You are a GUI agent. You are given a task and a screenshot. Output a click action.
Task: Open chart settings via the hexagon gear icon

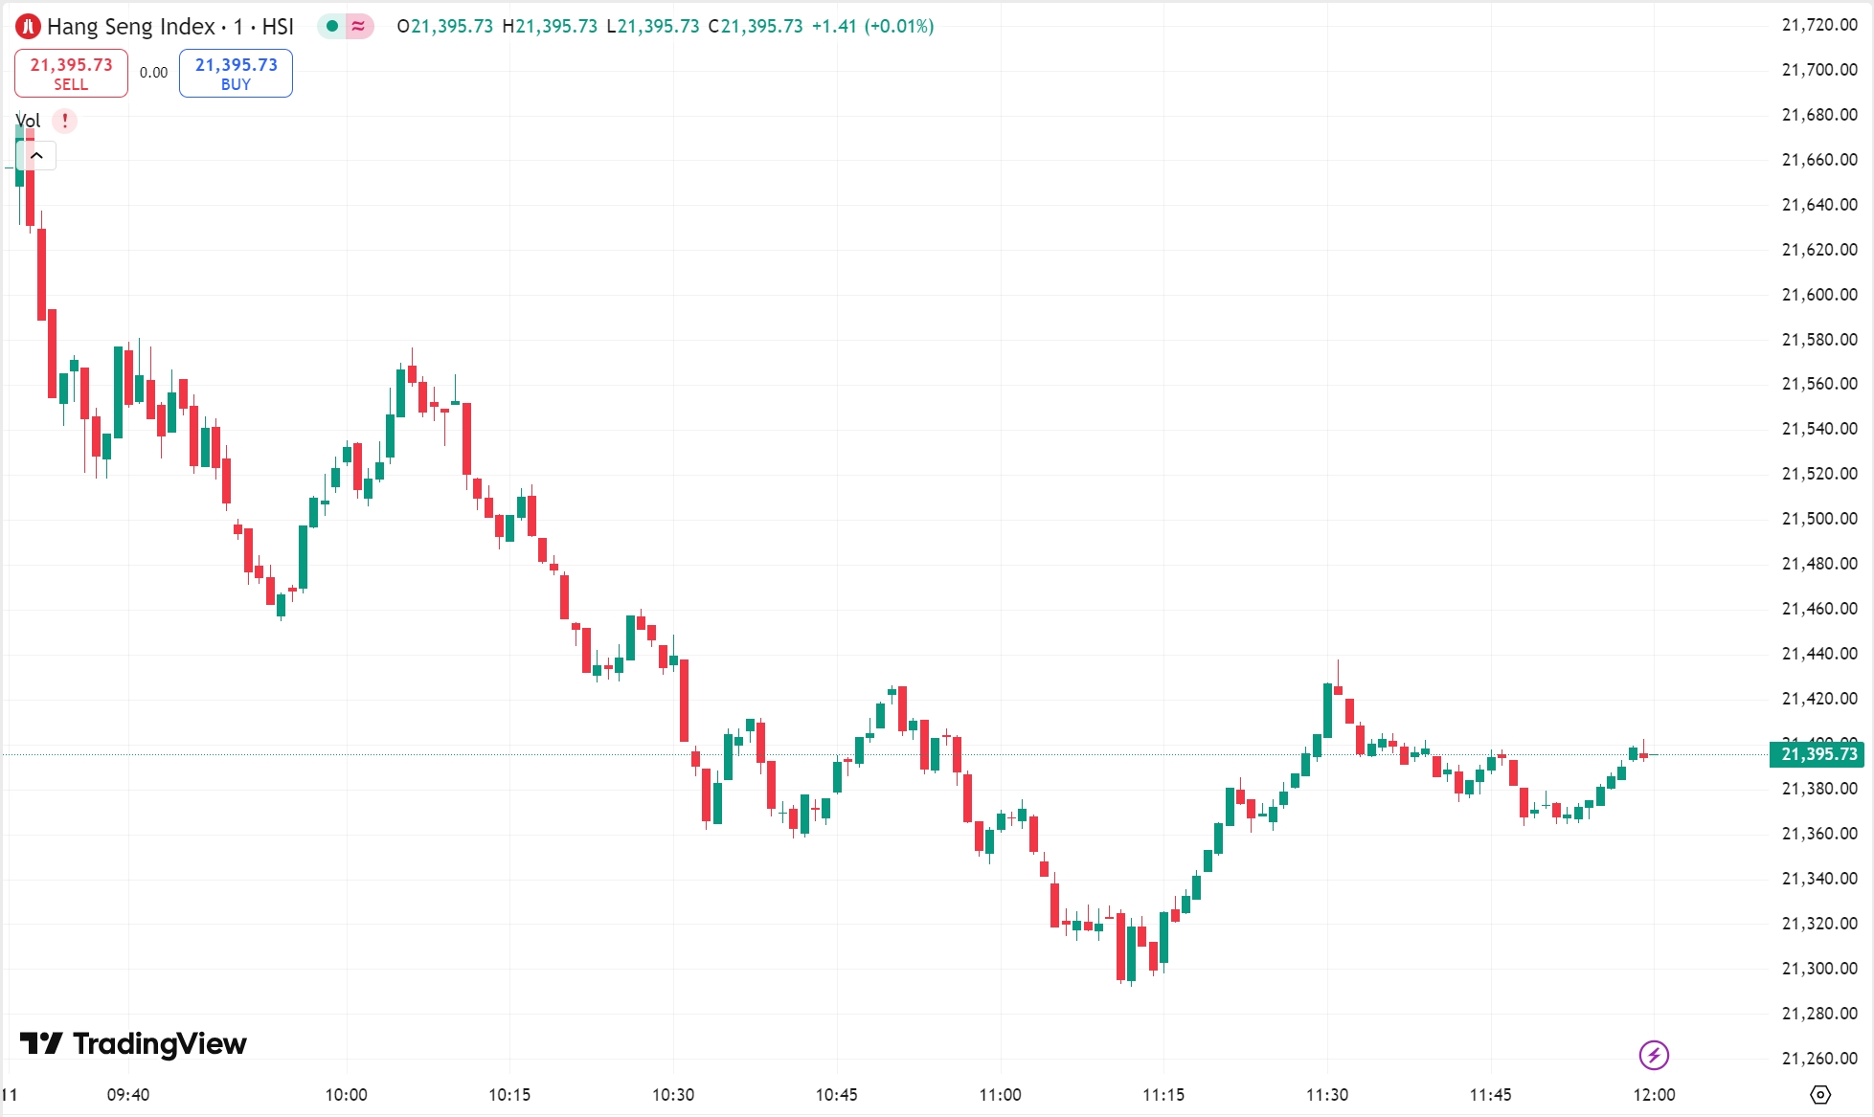1820,1094
